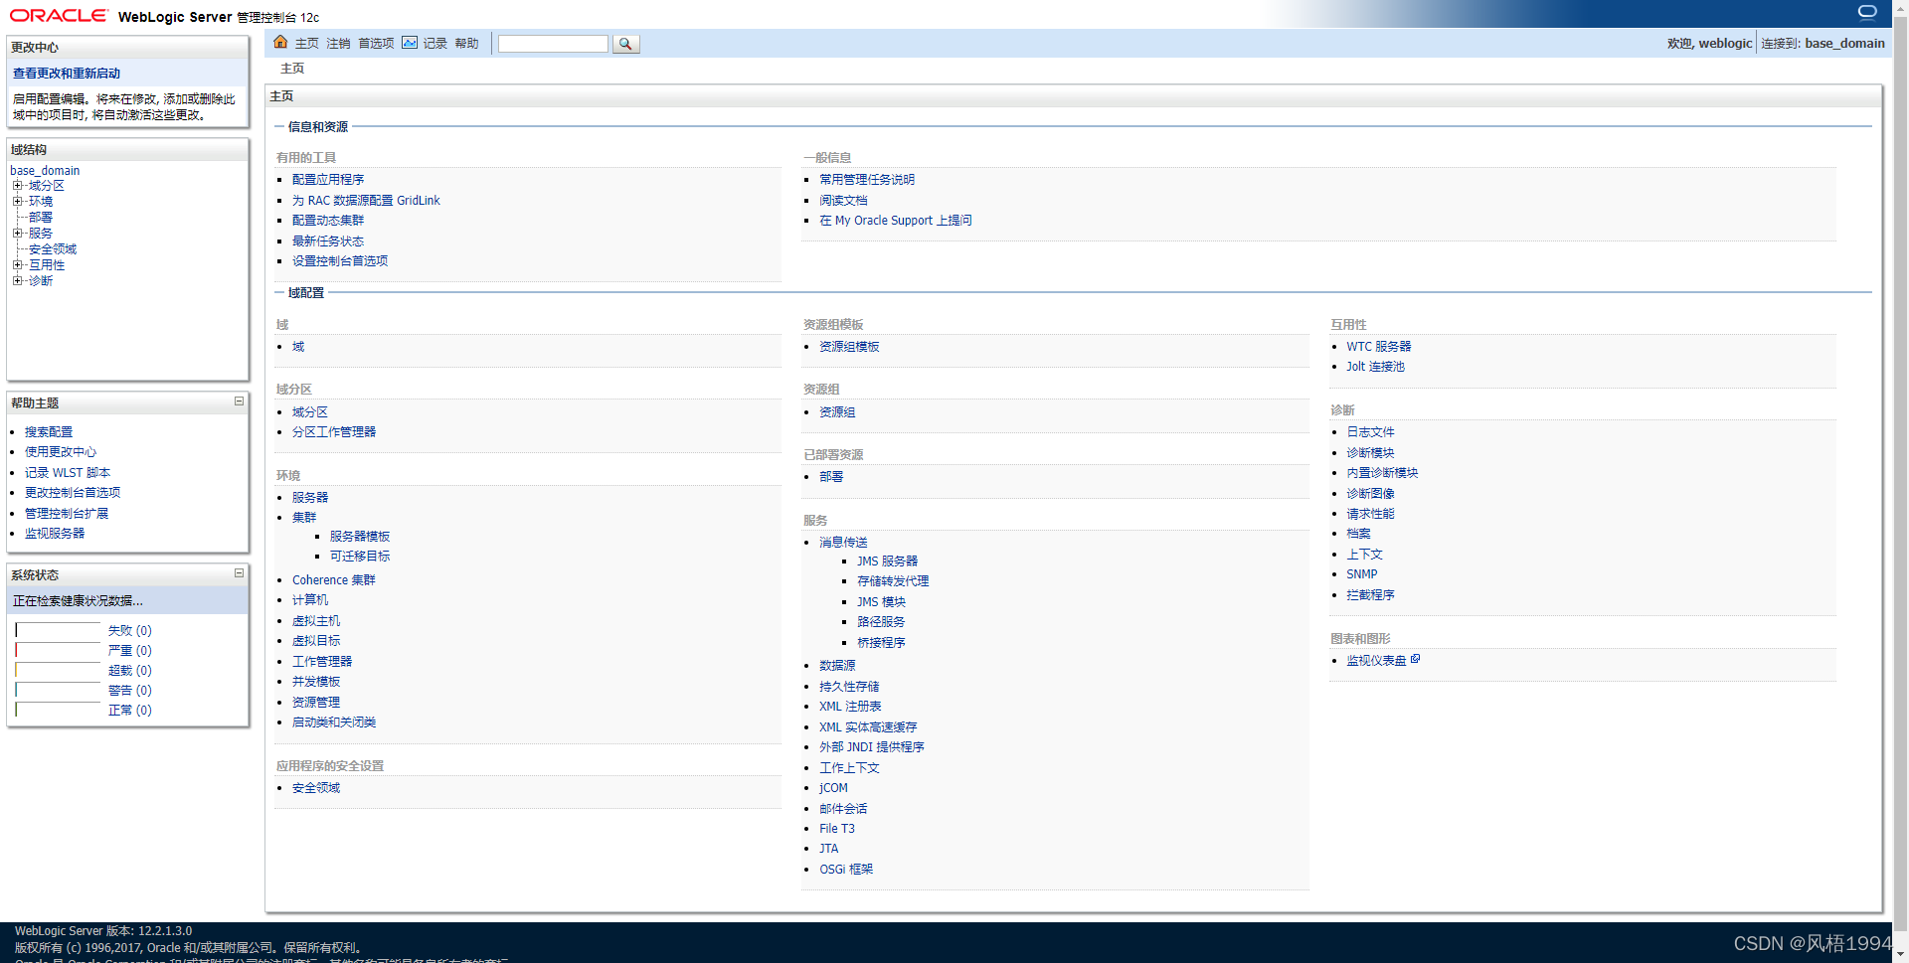The height and width of the screenshot is (963, 1909).
Task: Click the external link icon beside 监视仪表盘
Action: coord(1416,659)
